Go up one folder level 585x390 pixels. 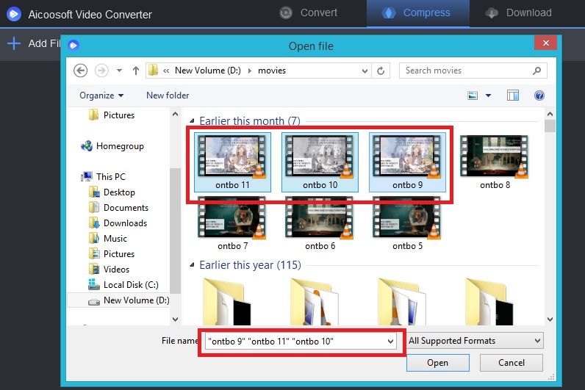136,71
